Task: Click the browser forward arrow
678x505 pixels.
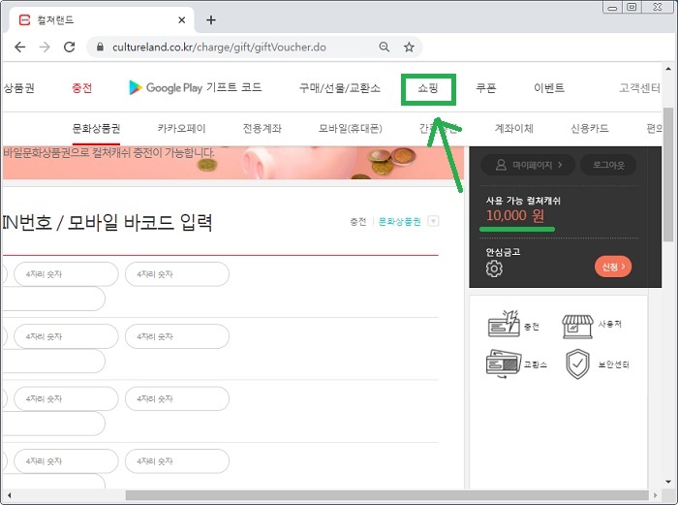Action: pos(45,47)
